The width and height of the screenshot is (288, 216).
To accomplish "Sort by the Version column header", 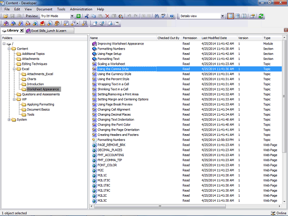I will pyautogui.click(x=250, y=38).
